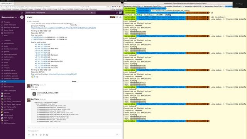Open Saved items in sidebar
The height and width of the screenshot is (139, 247).
tap(8, 30)
